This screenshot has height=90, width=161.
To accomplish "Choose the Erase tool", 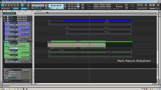I will click(x=18, y=5).
